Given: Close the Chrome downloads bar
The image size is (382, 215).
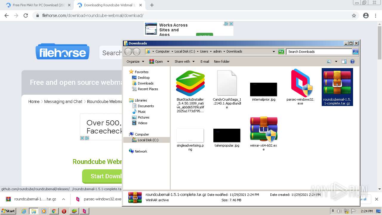Looking at the screenshot, I should tap(376, 199).
